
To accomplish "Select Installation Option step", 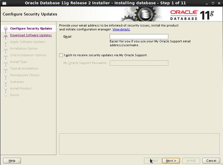I will pos(24,48).
